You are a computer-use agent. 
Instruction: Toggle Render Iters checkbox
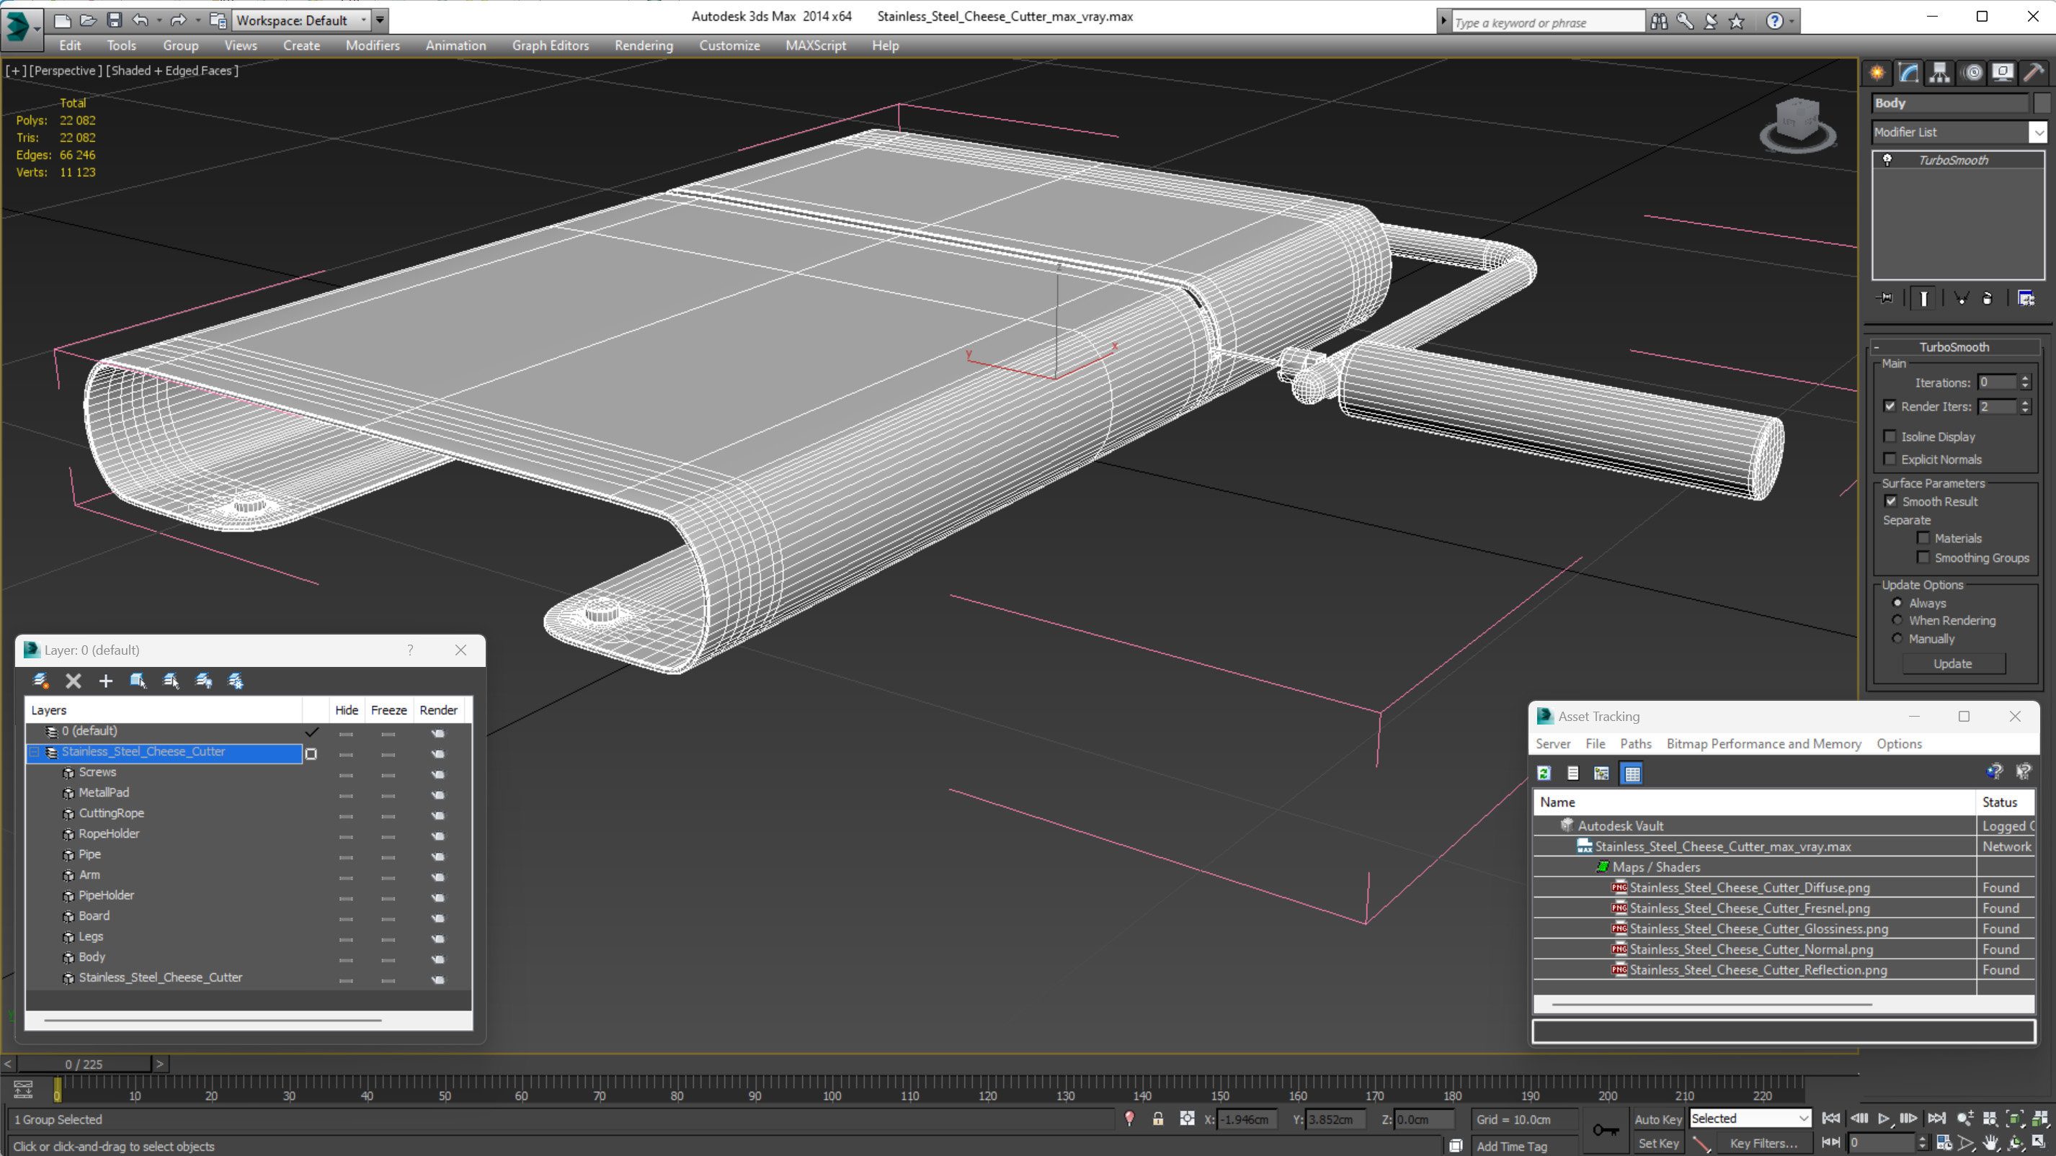tap(1890, 406)
